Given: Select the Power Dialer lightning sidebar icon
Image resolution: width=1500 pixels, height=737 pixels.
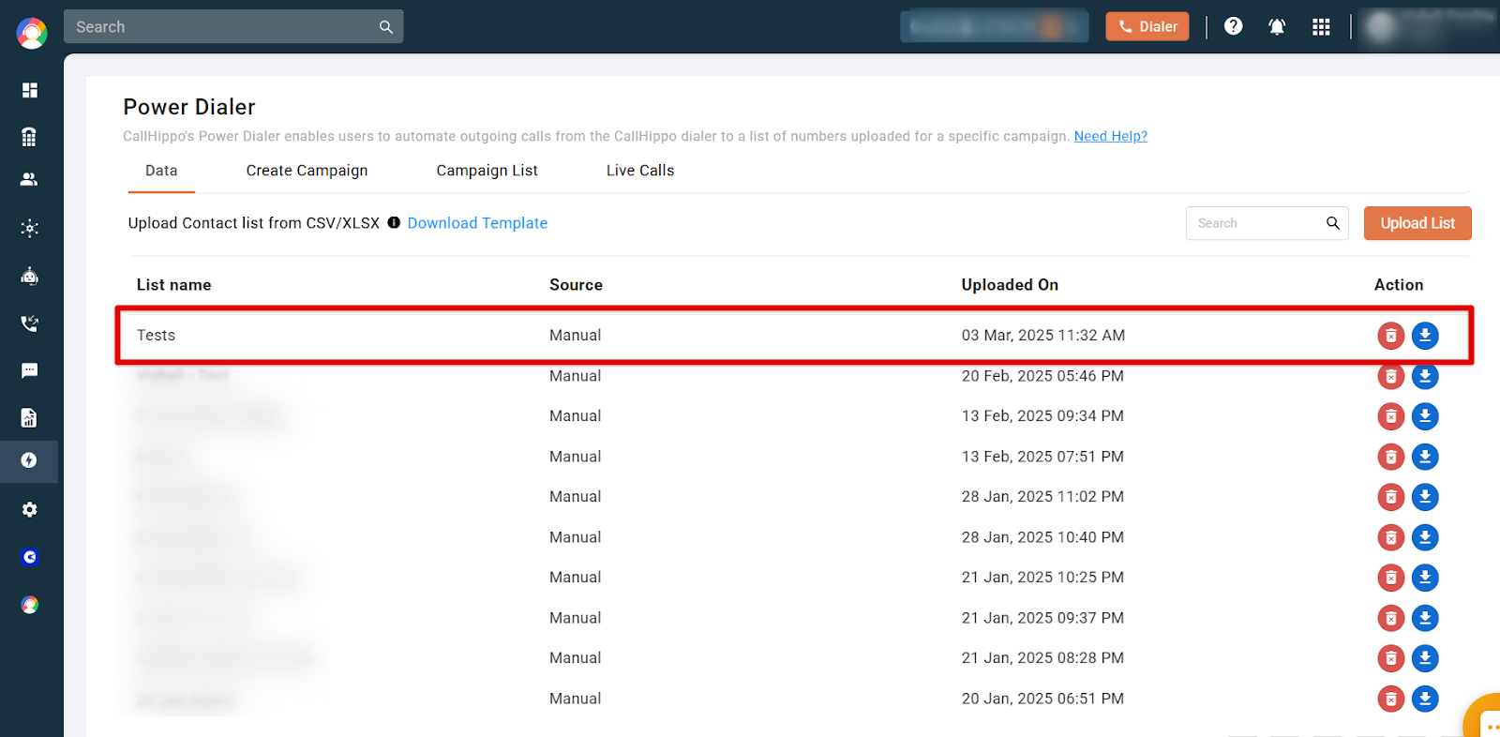Looking at the screenshot, I should pyautogui.click(x=29, y=460).
